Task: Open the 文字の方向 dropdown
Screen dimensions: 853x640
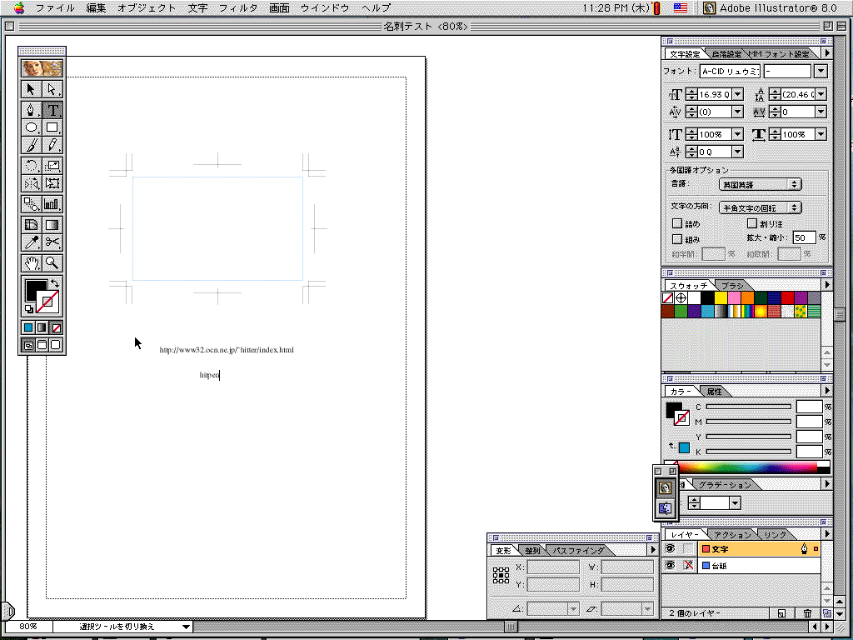Action: pos(761,207)
